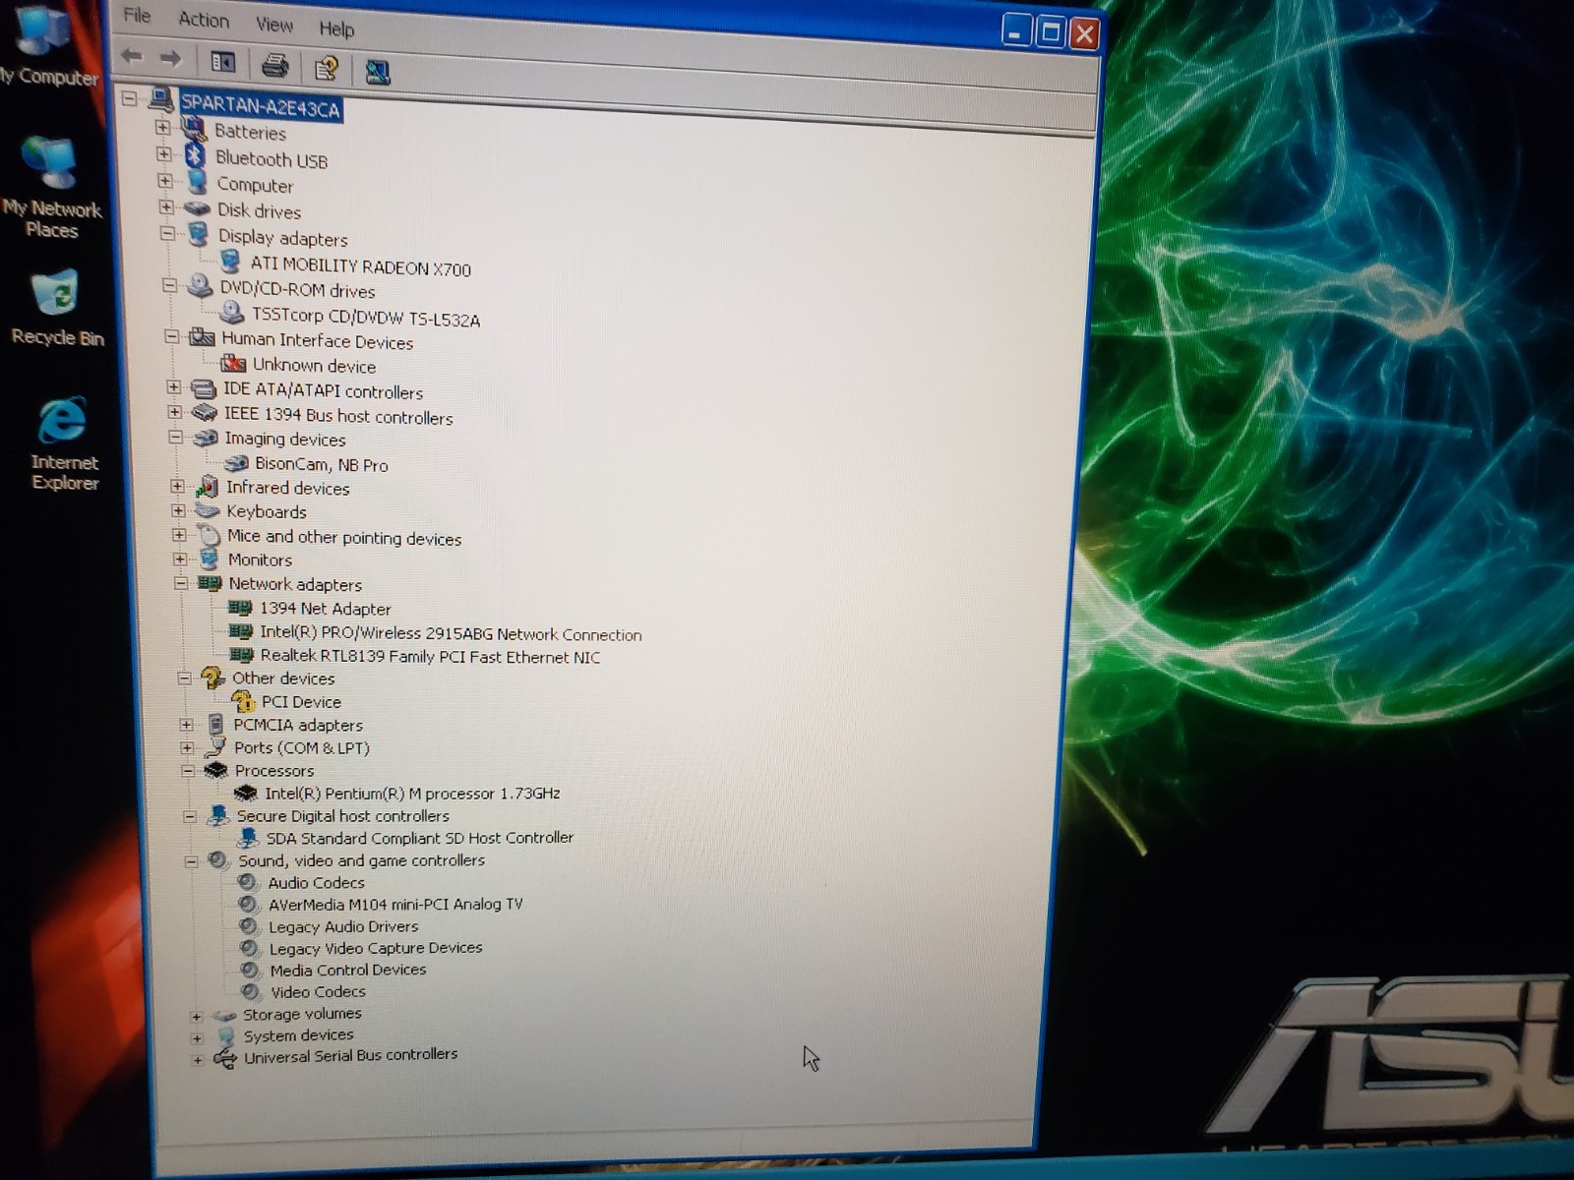Select the Disk drives icon
The image size is (1574, 1180).
click(198, 208)
